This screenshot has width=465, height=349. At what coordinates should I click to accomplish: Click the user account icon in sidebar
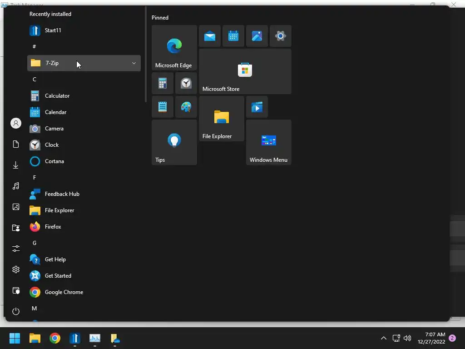click(x=16, y=123)
